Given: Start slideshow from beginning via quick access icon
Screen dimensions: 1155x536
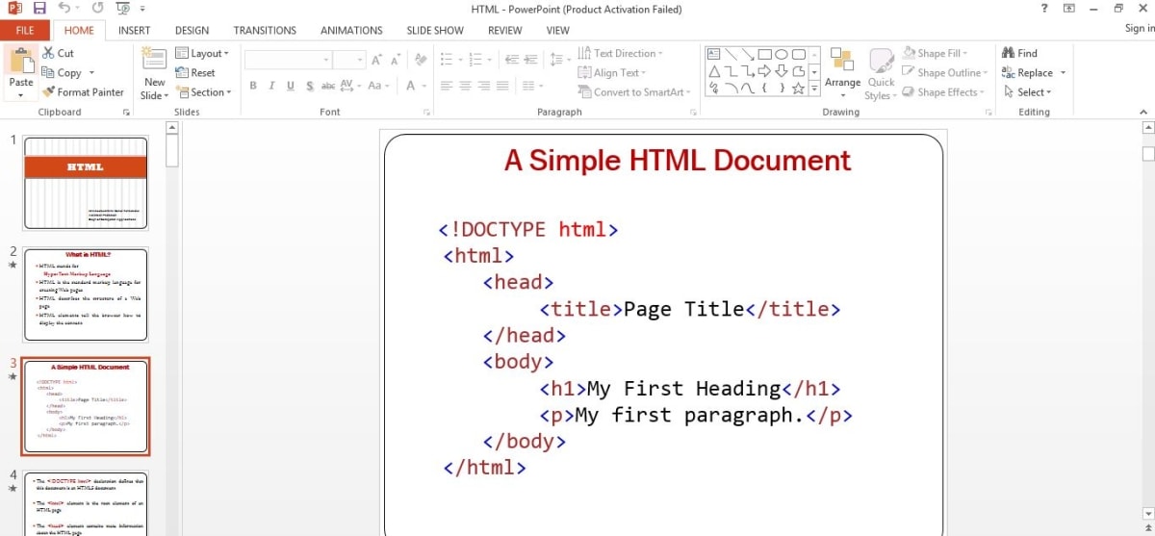Looking at the screenshot, I should click(122, 9).
